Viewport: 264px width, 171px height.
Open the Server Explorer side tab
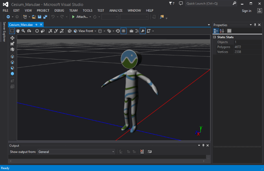point(4,32)
